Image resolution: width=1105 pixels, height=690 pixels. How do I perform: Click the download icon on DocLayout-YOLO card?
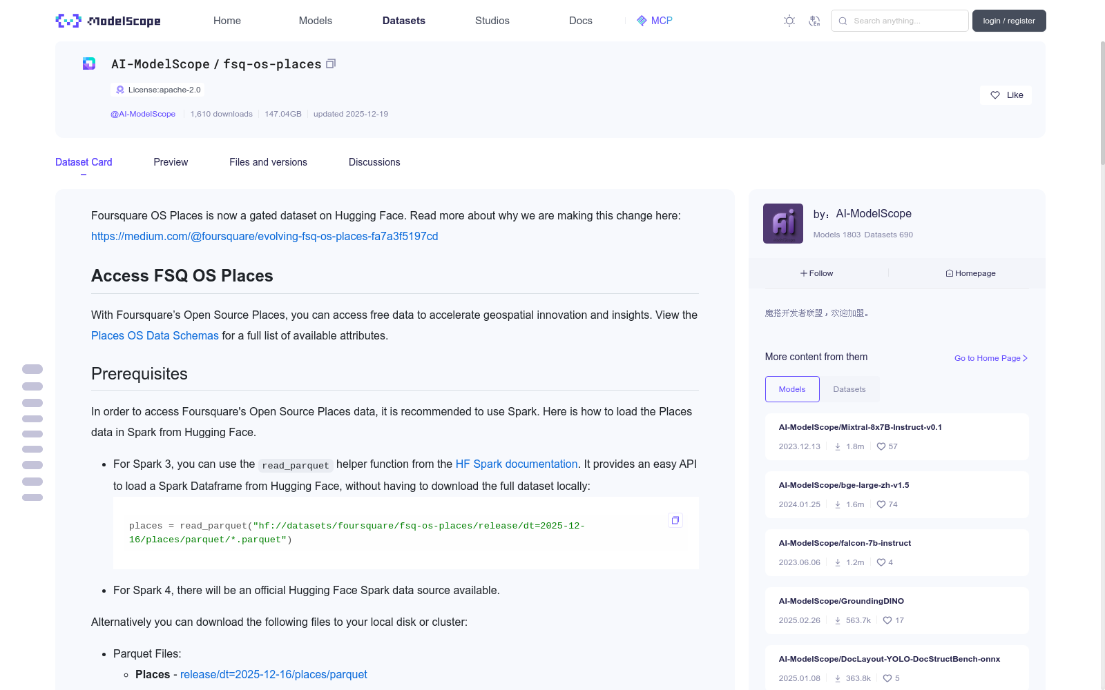click(838, 678)
